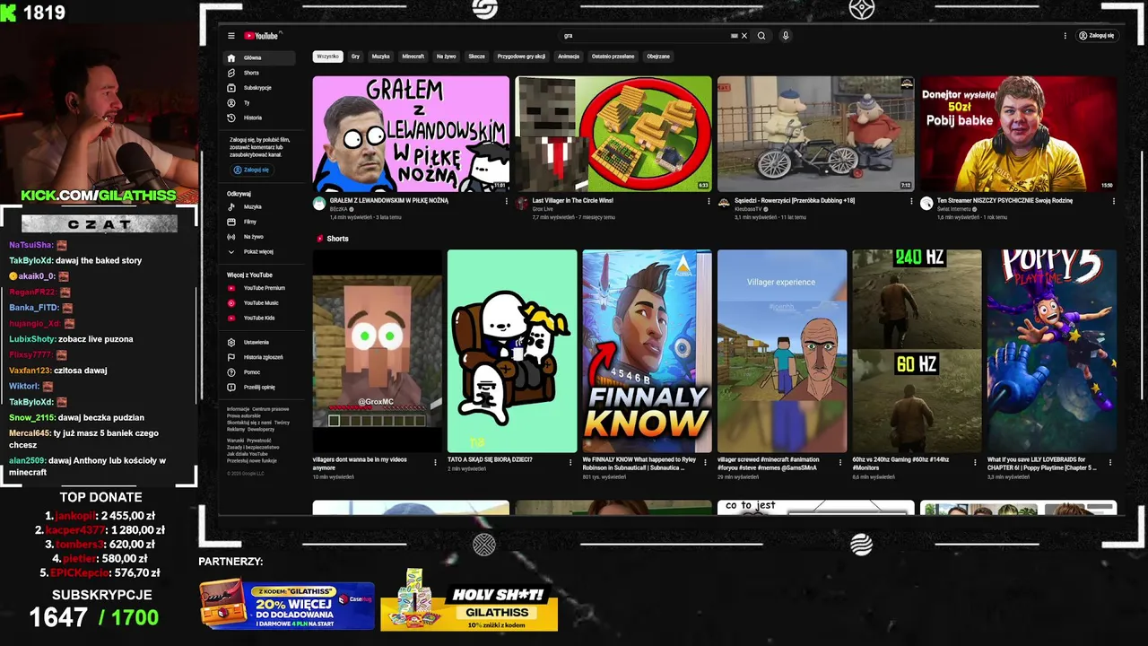Viewport: 1148px width, 646px height.
Task: Select the Minecraft filter chip
Action: pyautogui.click(x=413, y=57)
